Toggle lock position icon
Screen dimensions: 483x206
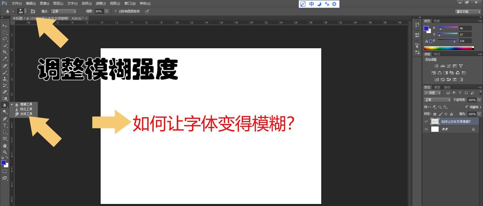(x=446, y=114)
